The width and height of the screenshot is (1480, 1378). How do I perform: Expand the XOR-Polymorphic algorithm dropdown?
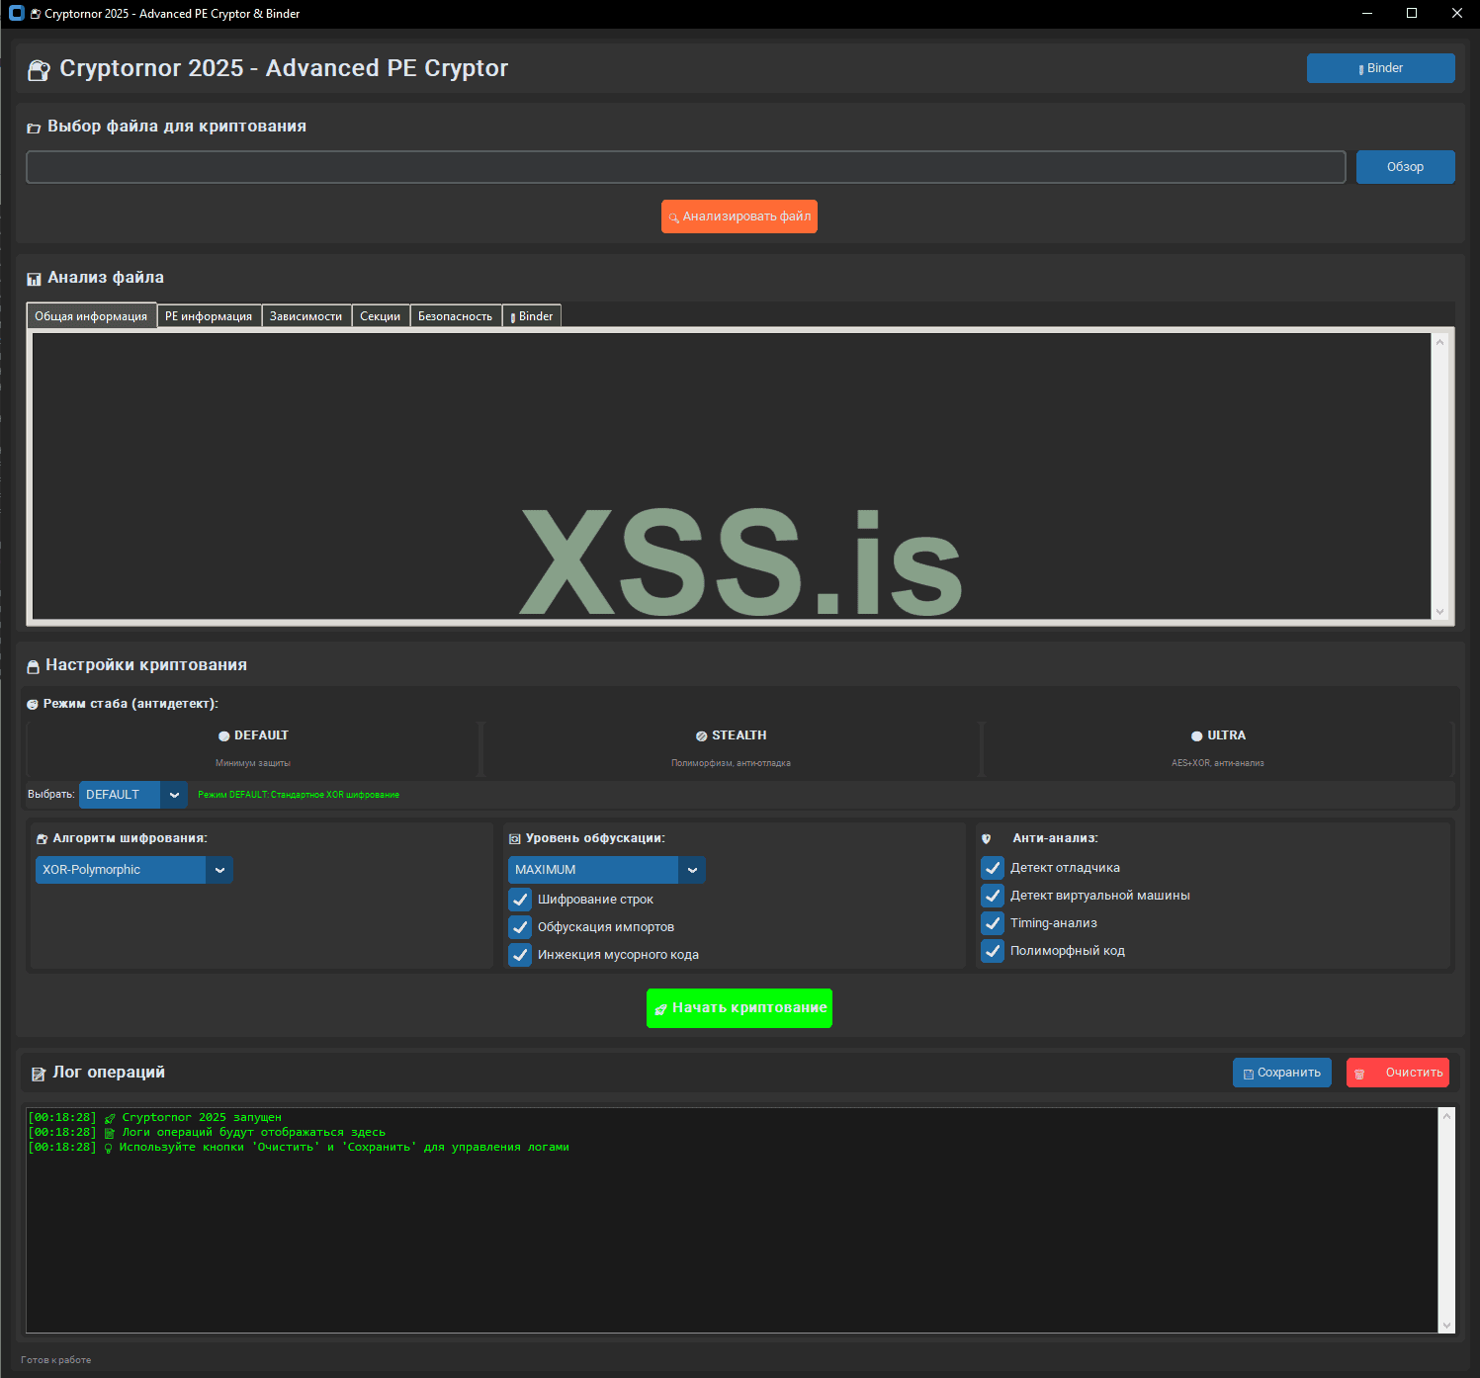pos(219,870)
